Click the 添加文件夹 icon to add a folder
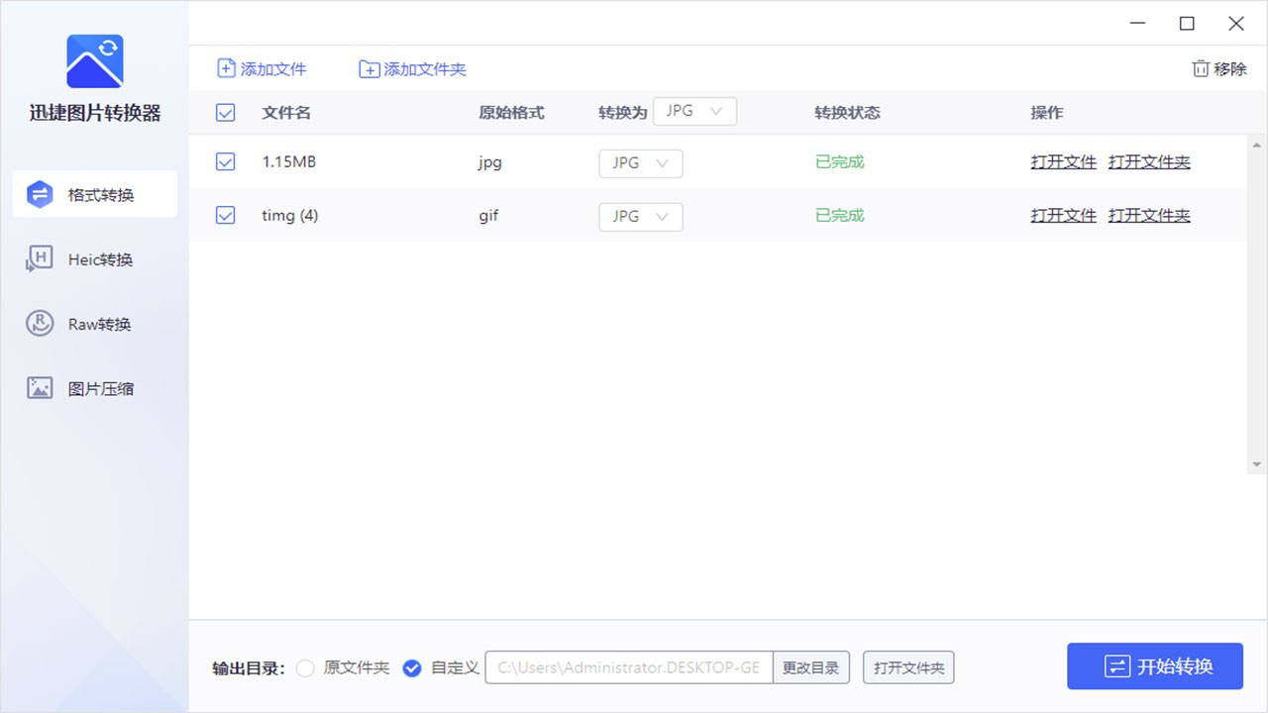Image resolution: width=1268 pixels, height=713 pixels. pos(369,68)
